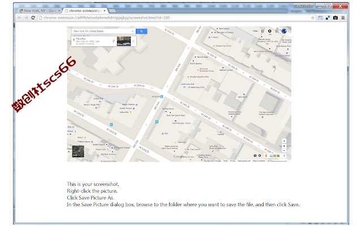Screen dimensions: 362x226
Task: Click the text "Click Save Picture As."
Action: tap(90, 198)
